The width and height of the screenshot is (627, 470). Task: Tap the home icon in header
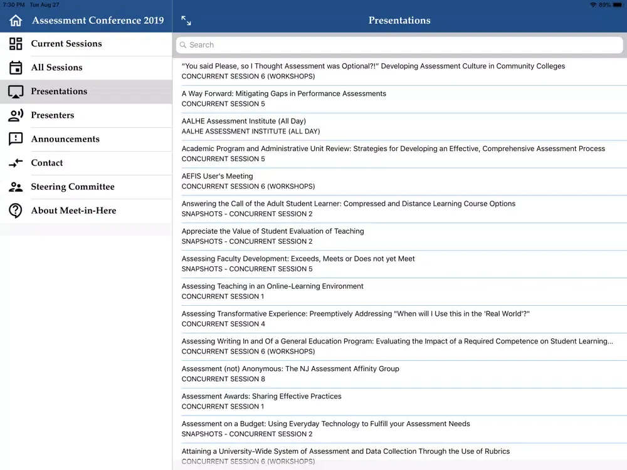click(16, 21)
